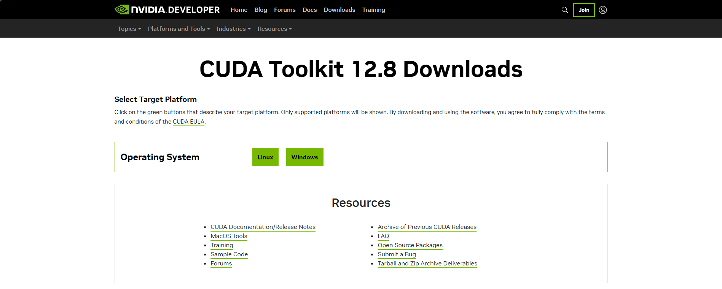The image size is (722, 289).
Task: Open the Blog nav link
Action: [261, 10]
